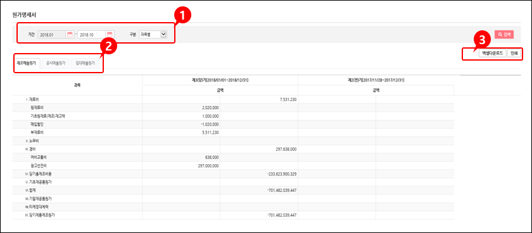
Task: Click the amount 2,020,000
Action: pyautogui.click(x=211, y=108)
